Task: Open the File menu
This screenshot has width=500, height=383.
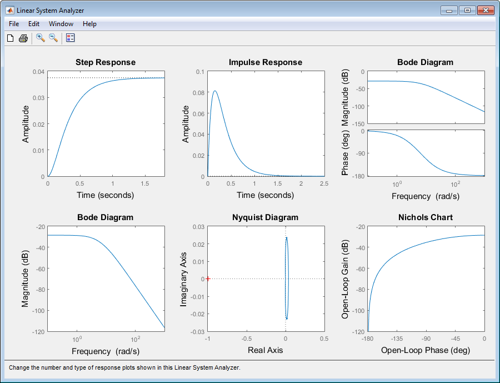Action: [x=14, y=24]
